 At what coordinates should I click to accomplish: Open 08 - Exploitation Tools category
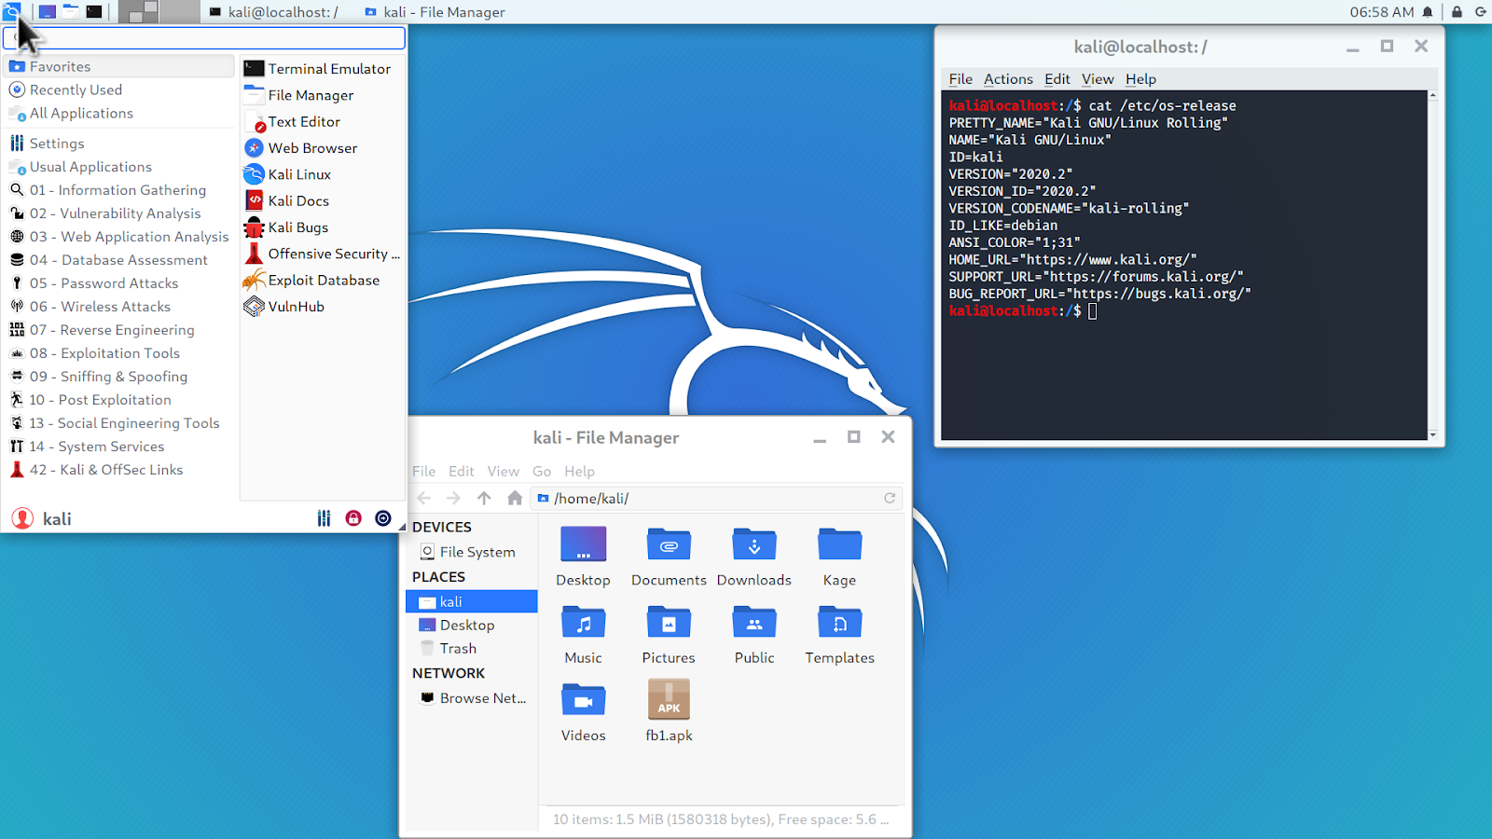pyautogui.click(x=120, y=353)
